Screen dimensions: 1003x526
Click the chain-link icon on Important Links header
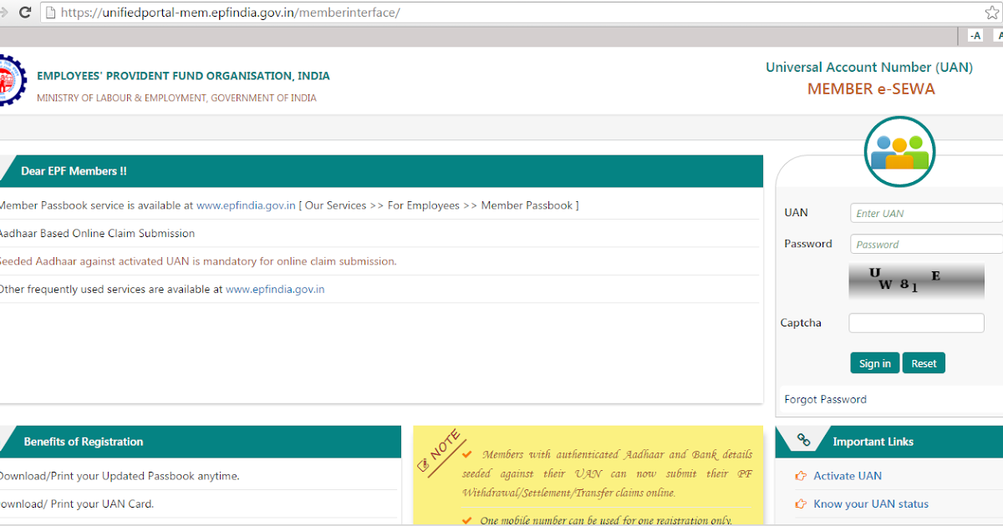(x=804, y=438)
